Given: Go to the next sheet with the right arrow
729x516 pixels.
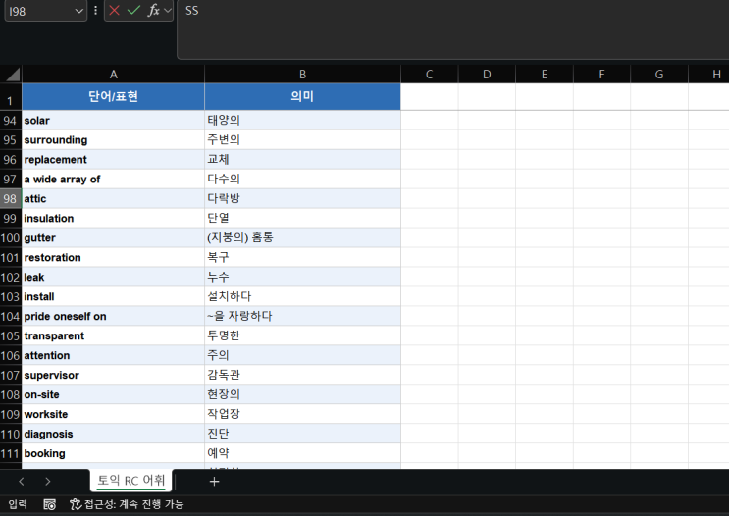Looking at the screenshot, I should (x=48, y=481).
